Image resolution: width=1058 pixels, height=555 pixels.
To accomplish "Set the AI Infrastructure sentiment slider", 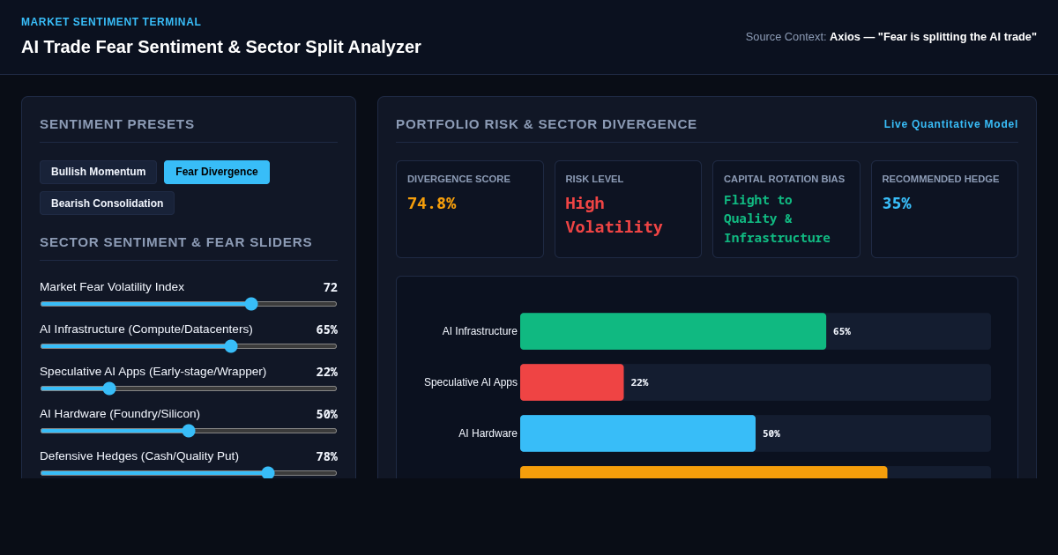I will click(189, 346).
